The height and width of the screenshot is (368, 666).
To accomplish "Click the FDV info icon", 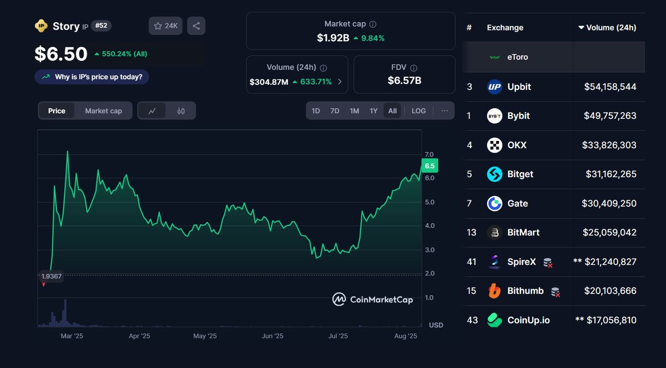I will 414,68.
